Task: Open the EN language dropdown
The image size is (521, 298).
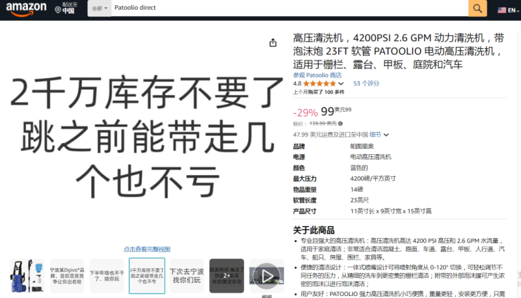Action: pyautogui.click(x=513, y=10)
